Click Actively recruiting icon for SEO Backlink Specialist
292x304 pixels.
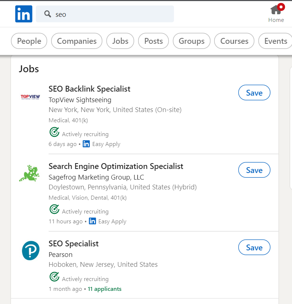[x=54, y=132]
